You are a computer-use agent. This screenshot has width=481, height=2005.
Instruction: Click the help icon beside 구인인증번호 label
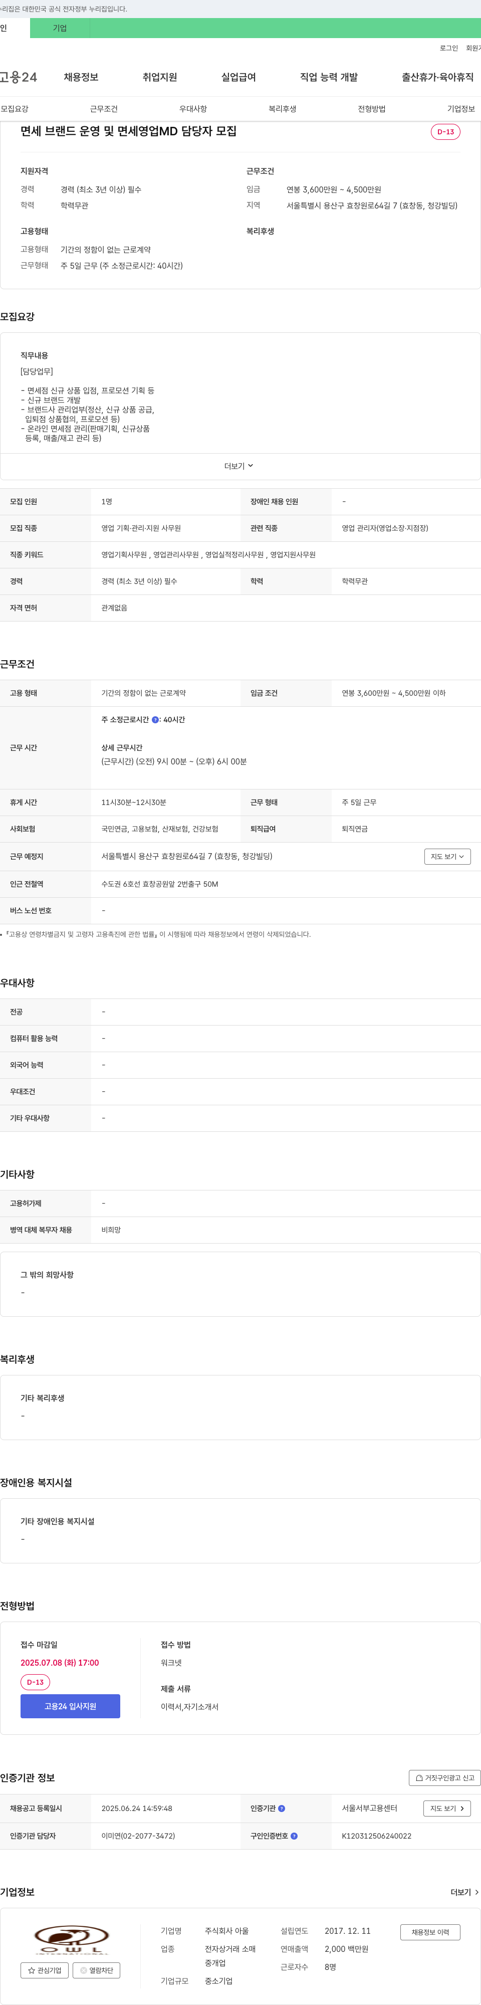(294, 1835)
